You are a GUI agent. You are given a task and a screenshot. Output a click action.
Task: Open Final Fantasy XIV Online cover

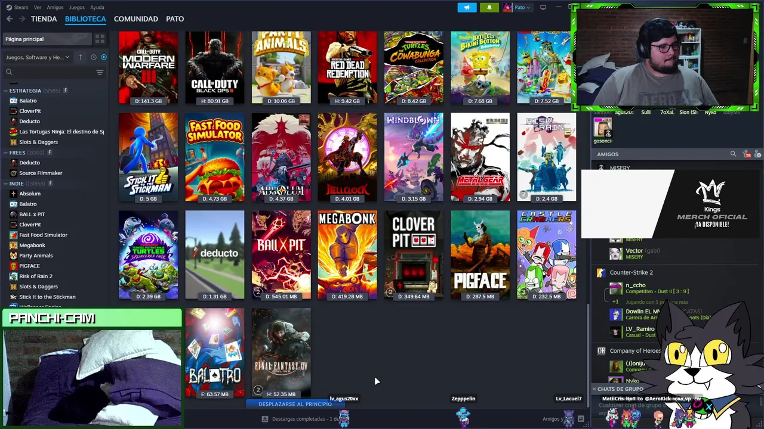(x=281, y=352)
